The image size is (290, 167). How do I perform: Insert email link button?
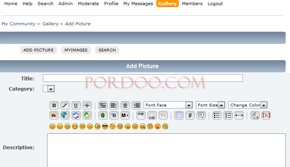coord(76,116)
